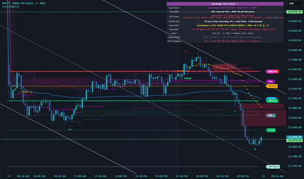The image size is (304, 179).
Task: Click the 11:30 AM time axis label
Action: [100, 176]
